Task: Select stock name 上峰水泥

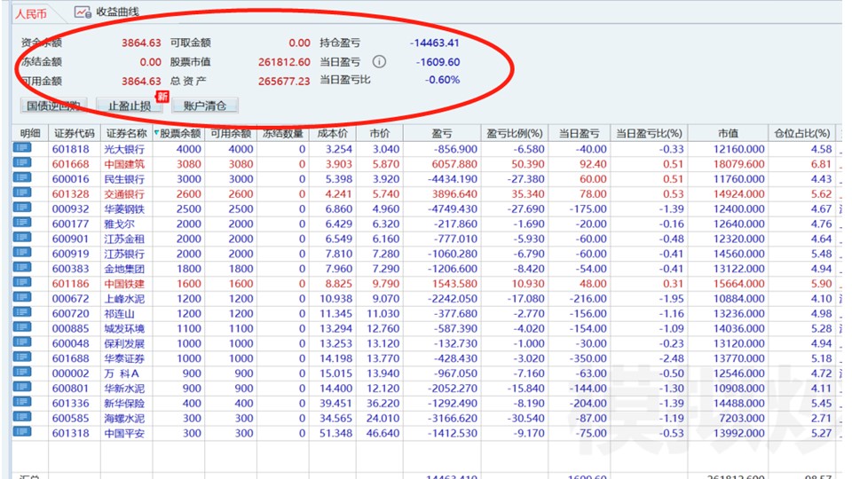Action: pyautogui.click(x=124, y=299)
